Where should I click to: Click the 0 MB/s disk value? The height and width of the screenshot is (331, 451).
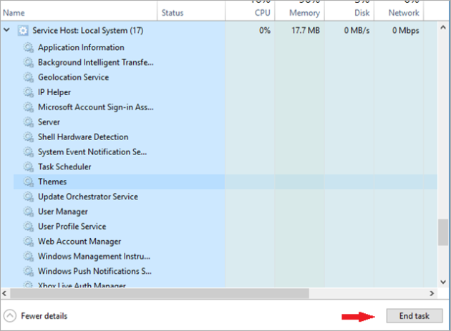(357, 30)
